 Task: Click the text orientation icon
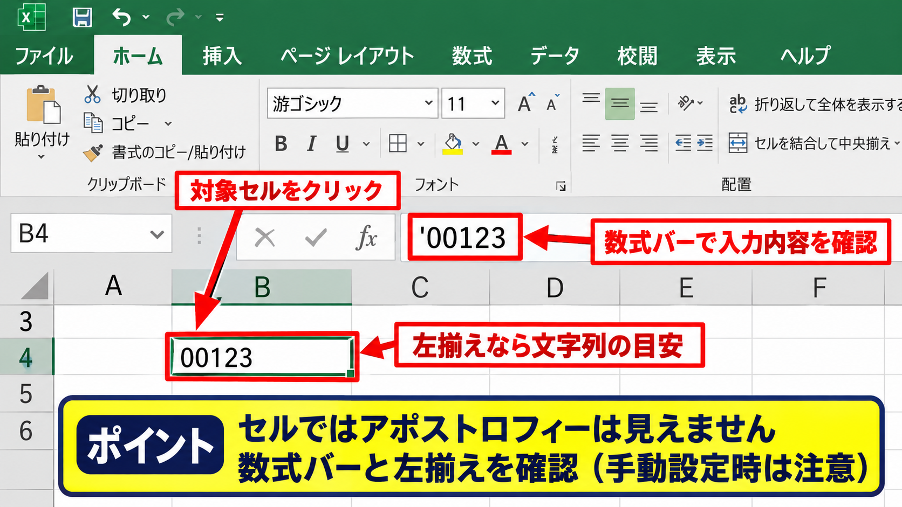click(x=686, y=102)
